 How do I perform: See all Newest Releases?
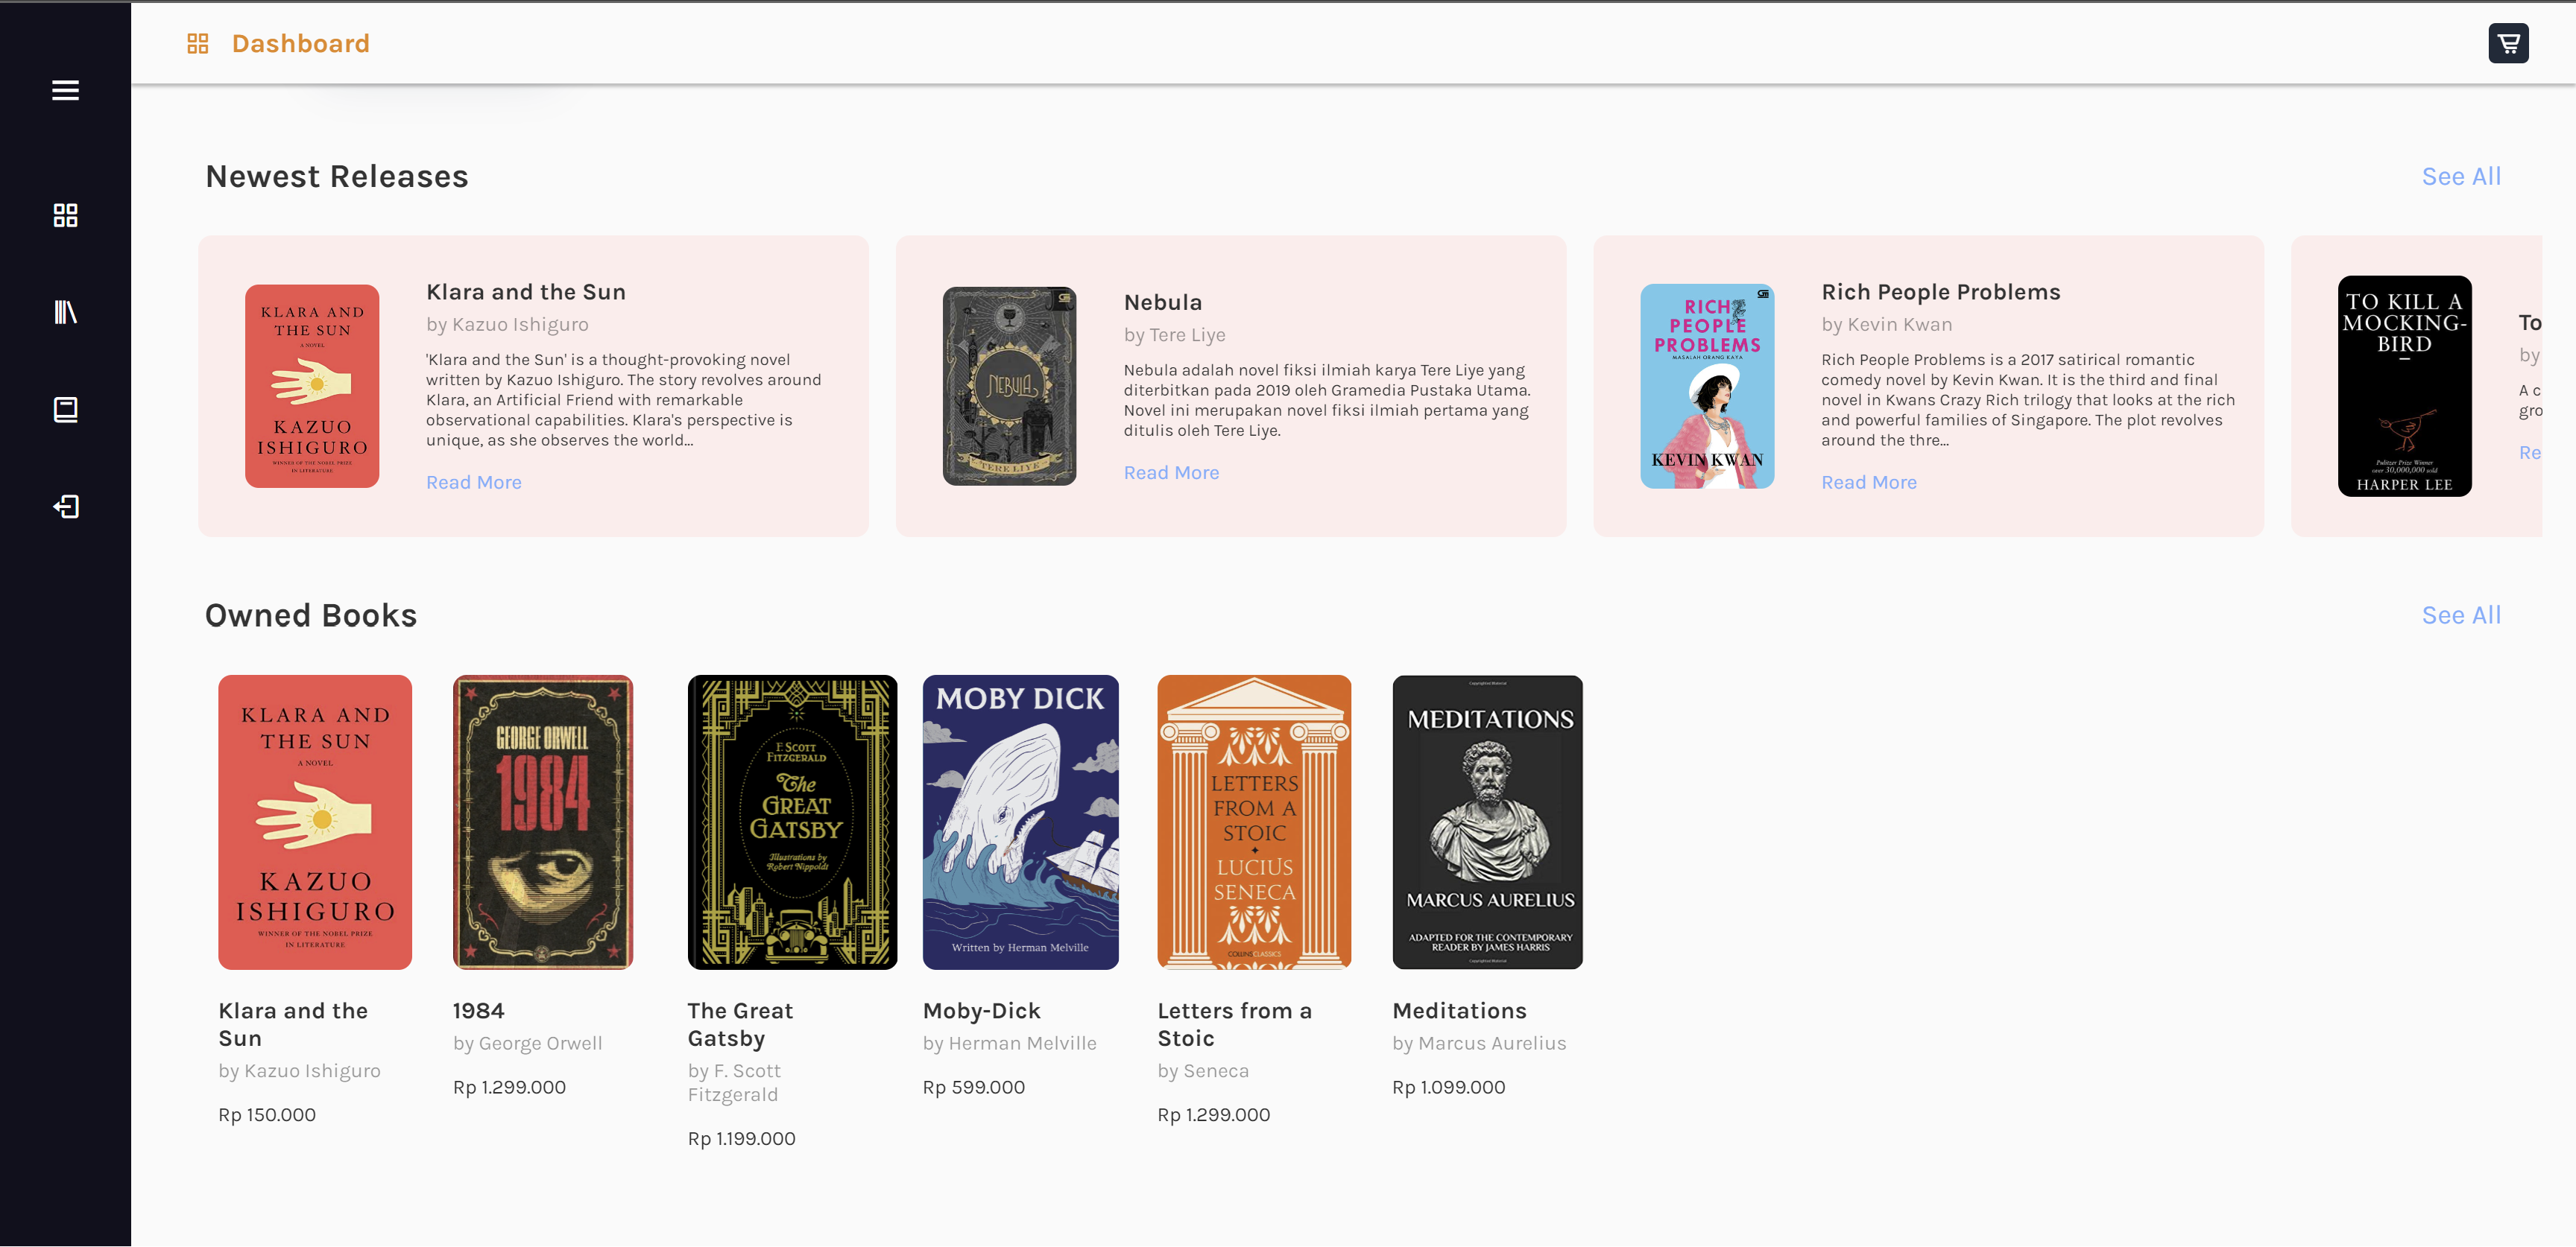2461,177
